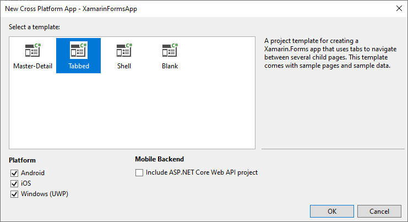Toggle the iOS platform checkbox
The height and width of the screenshot is (222, 408).
(x=14, y=183)
